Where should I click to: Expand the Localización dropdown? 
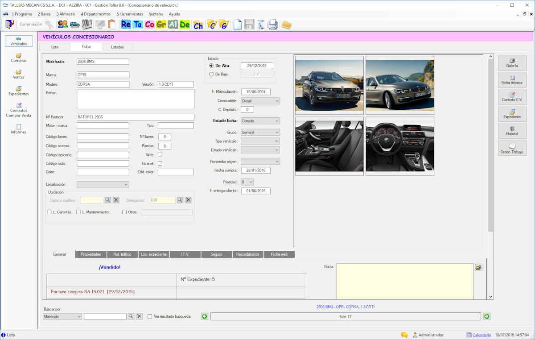click(x=126, y=184)
